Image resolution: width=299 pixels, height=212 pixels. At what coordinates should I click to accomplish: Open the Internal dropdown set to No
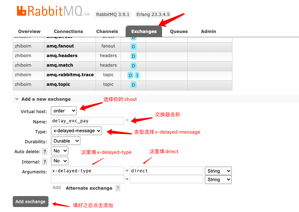59,161
